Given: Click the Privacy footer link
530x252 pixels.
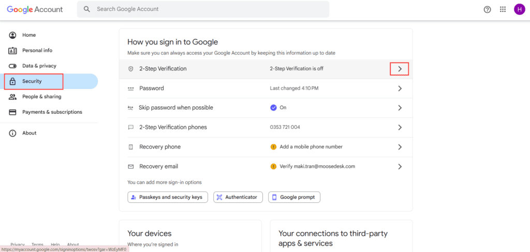Looking at the screenshot, I should pos(17,244).
